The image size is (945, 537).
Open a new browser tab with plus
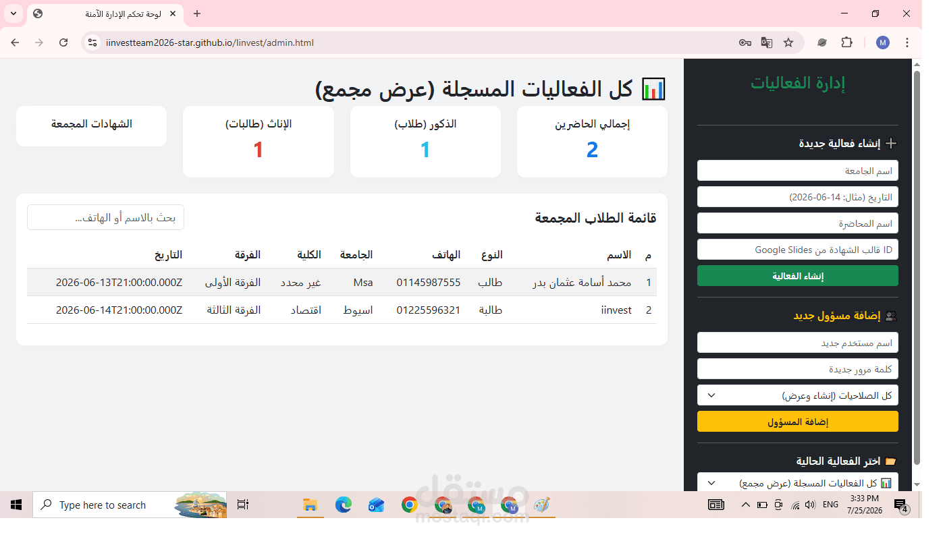[197, 13]
